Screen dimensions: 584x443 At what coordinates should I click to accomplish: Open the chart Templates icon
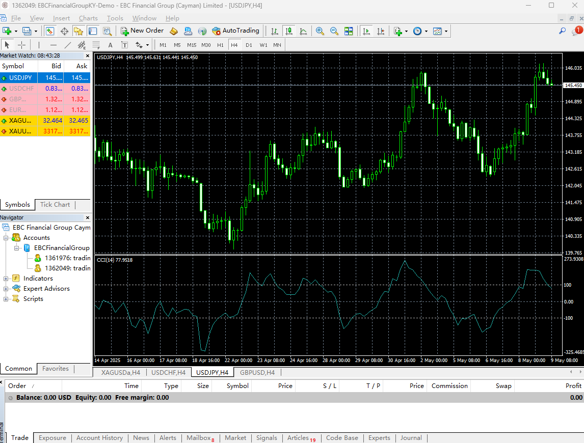click(437, 31)
